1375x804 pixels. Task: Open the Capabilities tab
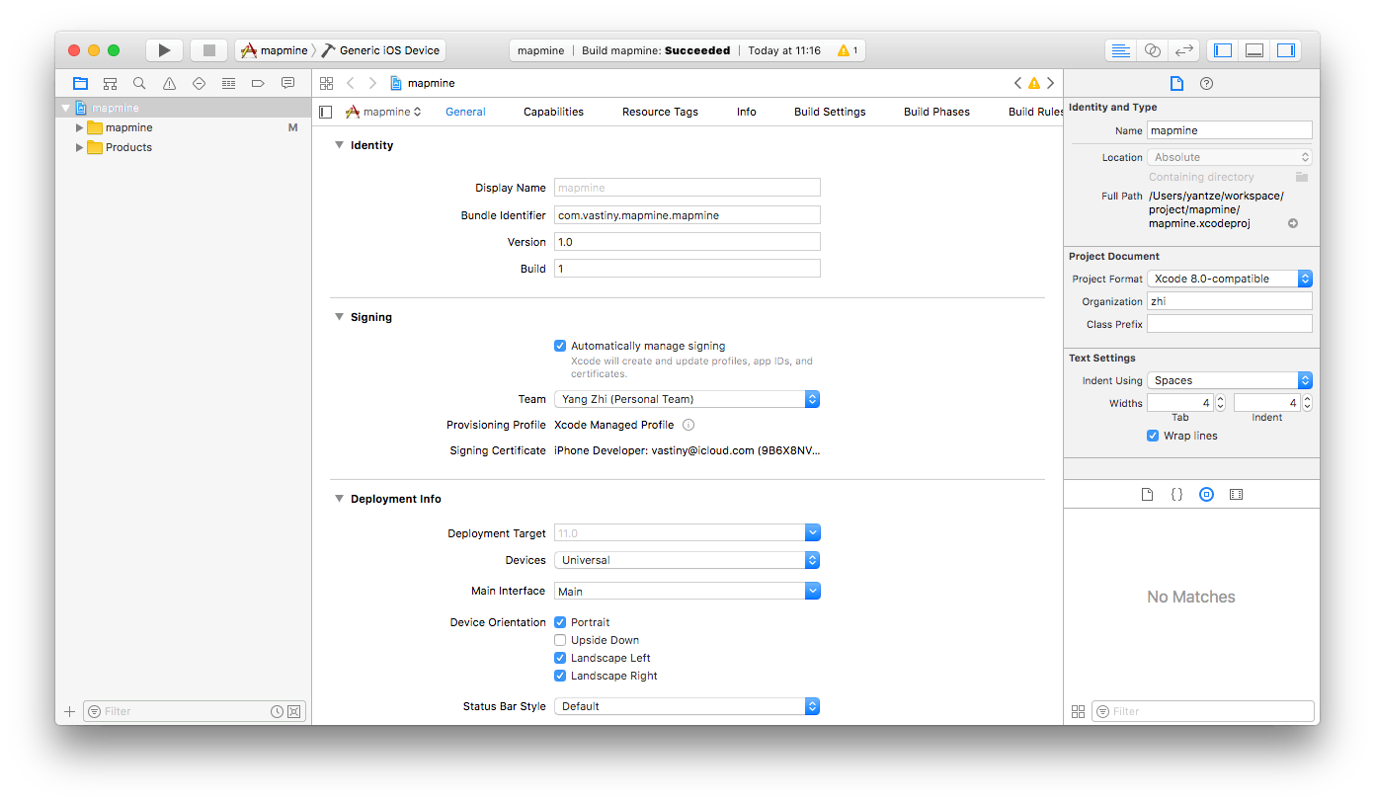click(553, 112)
